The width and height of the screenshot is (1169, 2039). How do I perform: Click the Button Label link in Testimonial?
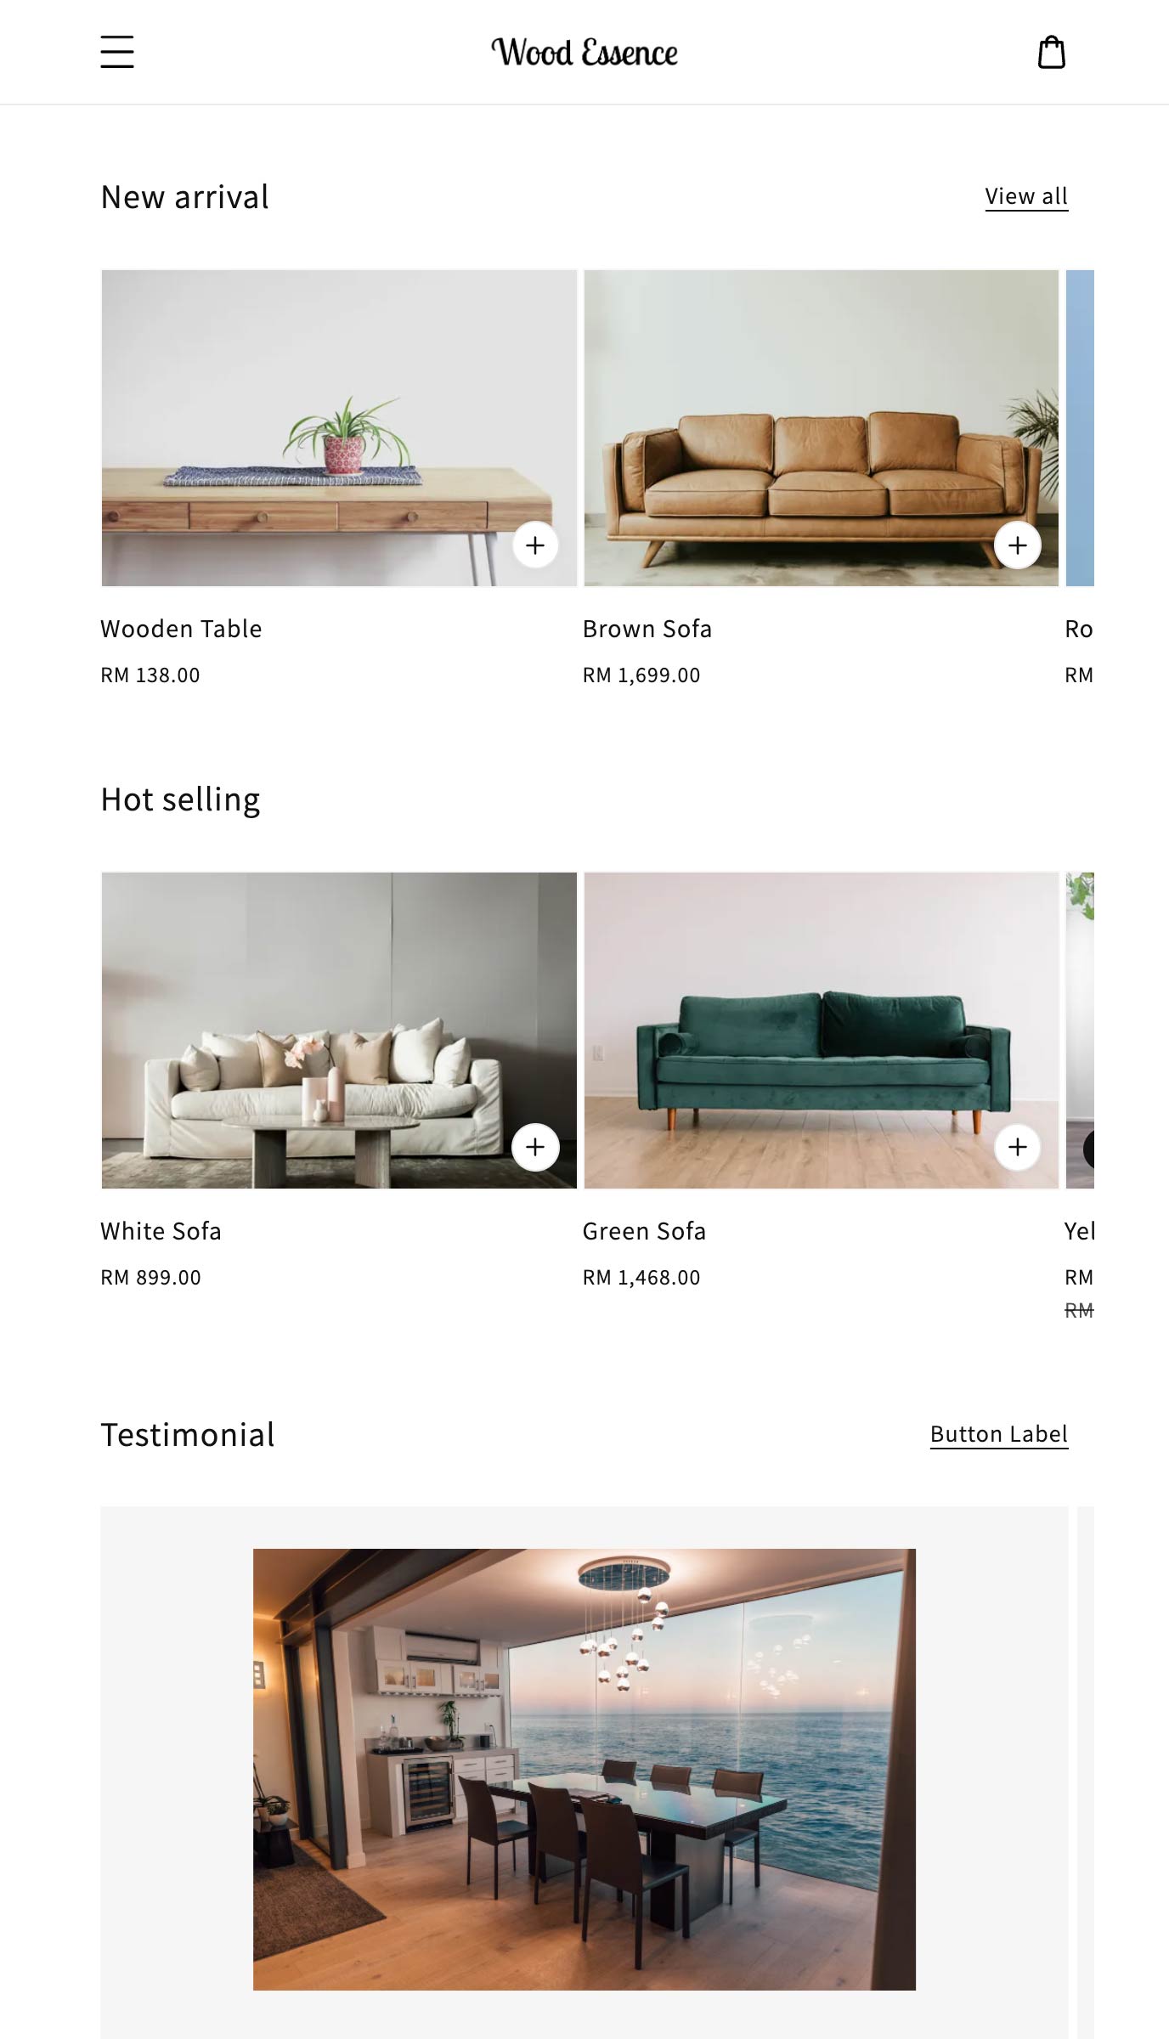coord(999,1434)
